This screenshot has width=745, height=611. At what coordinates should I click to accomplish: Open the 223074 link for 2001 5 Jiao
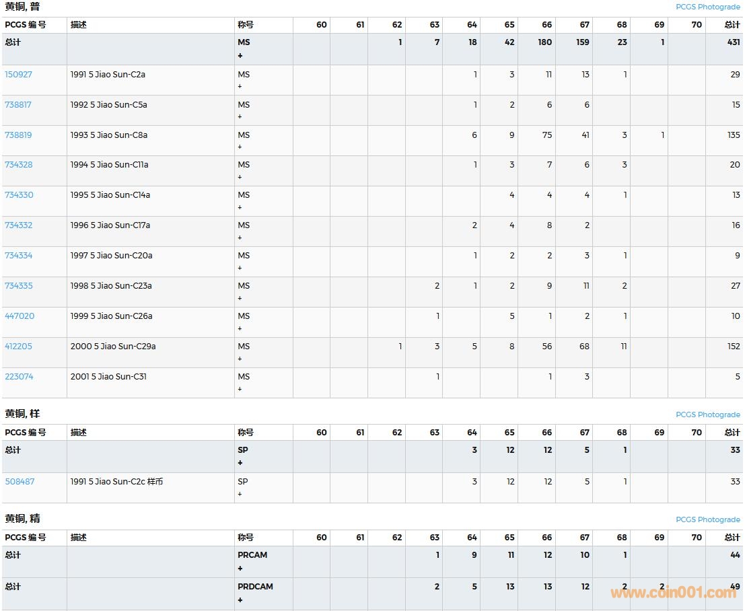pyautogui.click(x=19, y=377)
